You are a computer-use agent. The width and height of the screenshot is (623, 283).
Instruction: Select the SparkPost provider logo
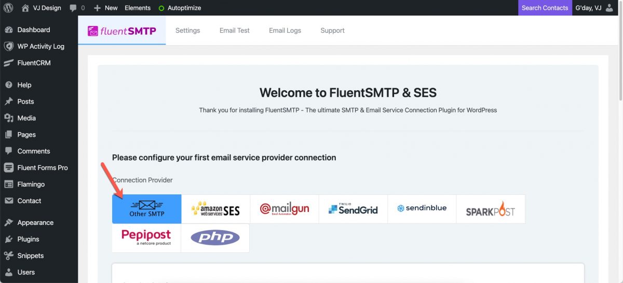(491, 209)
